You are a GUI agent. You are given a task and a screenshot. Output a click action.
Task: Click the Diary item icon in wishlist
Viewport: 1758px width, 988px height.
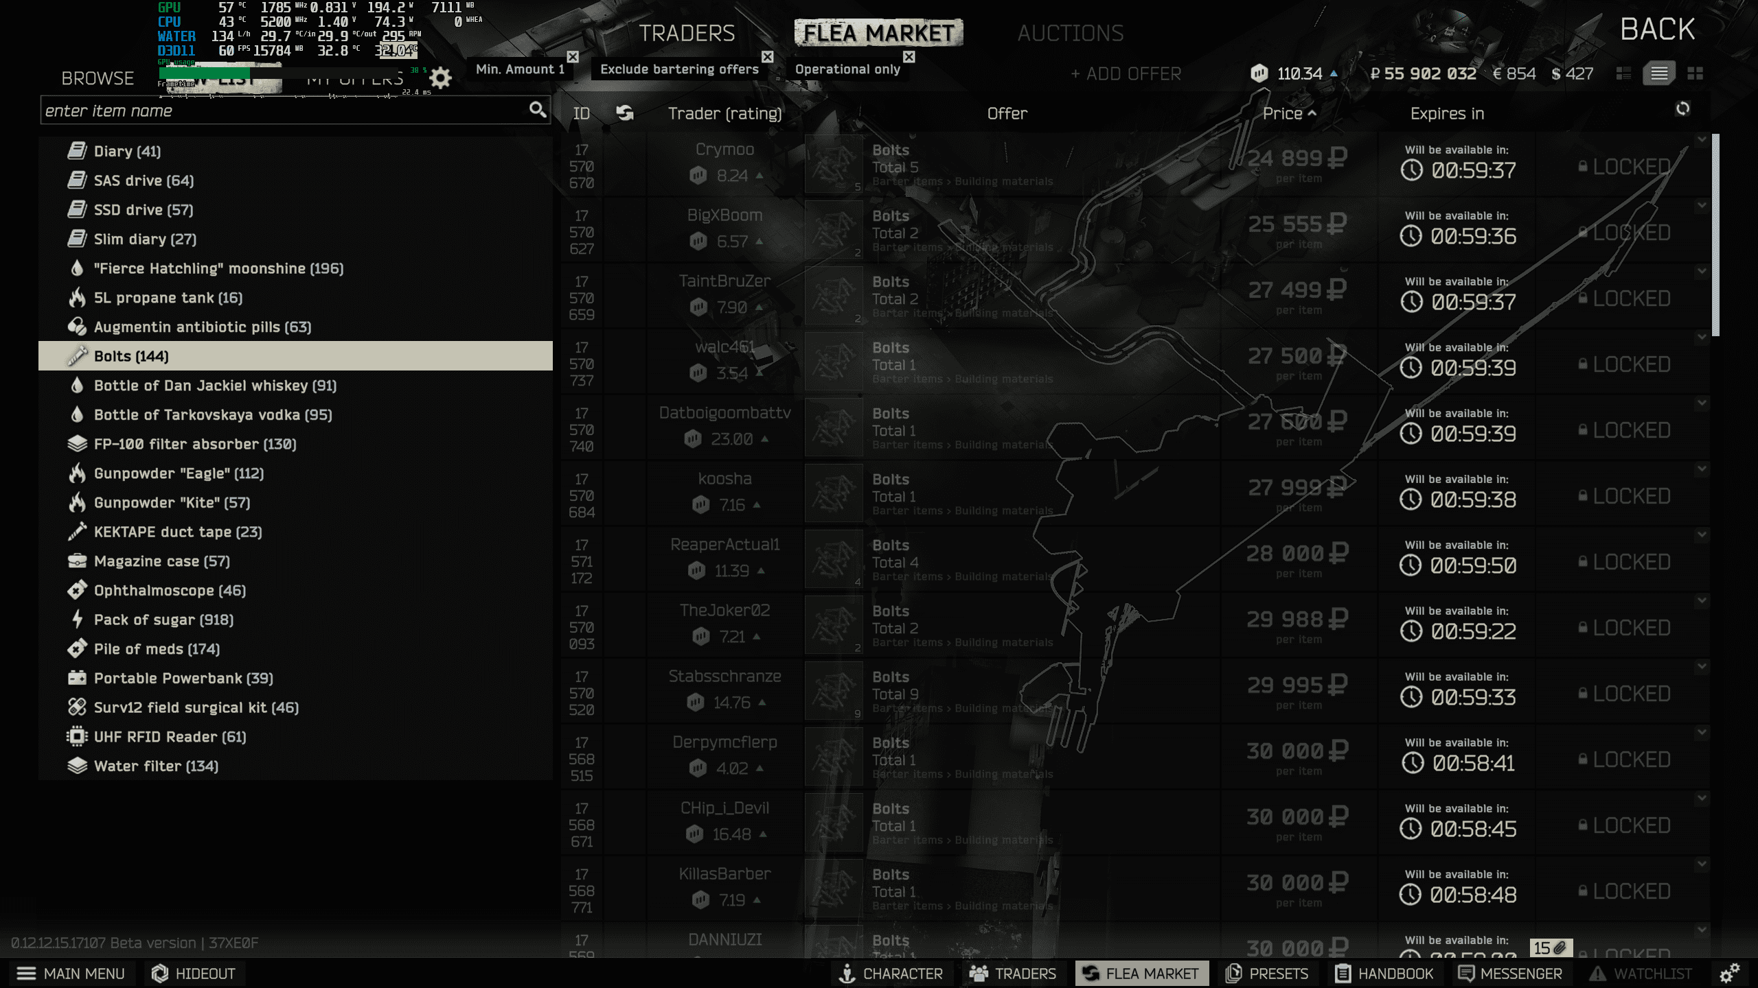click(x=77, y=151)
